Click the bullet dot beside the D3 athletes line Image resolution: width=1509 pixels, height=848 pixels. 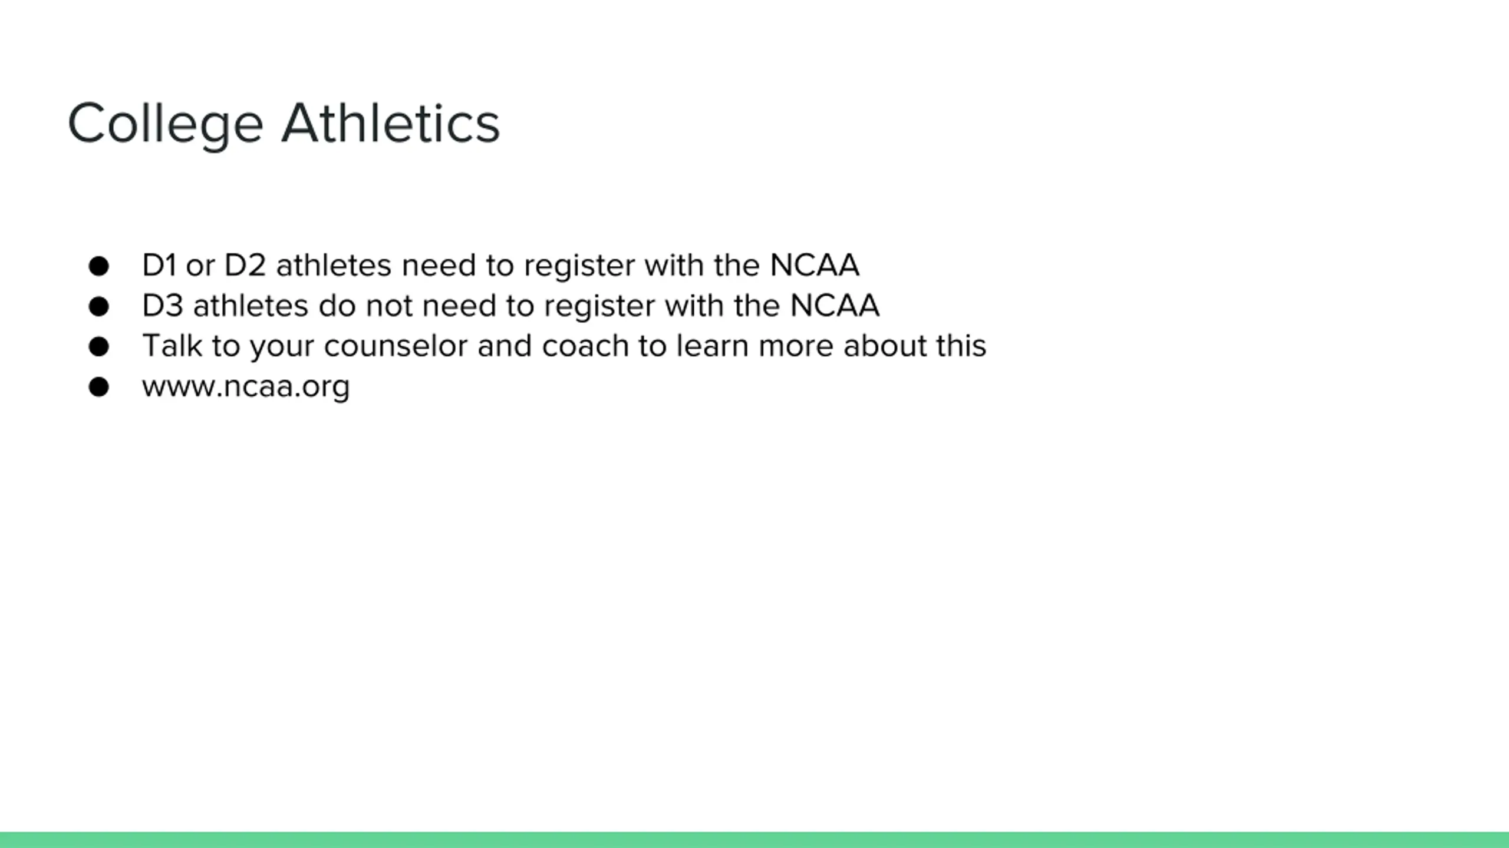[99, 307]
